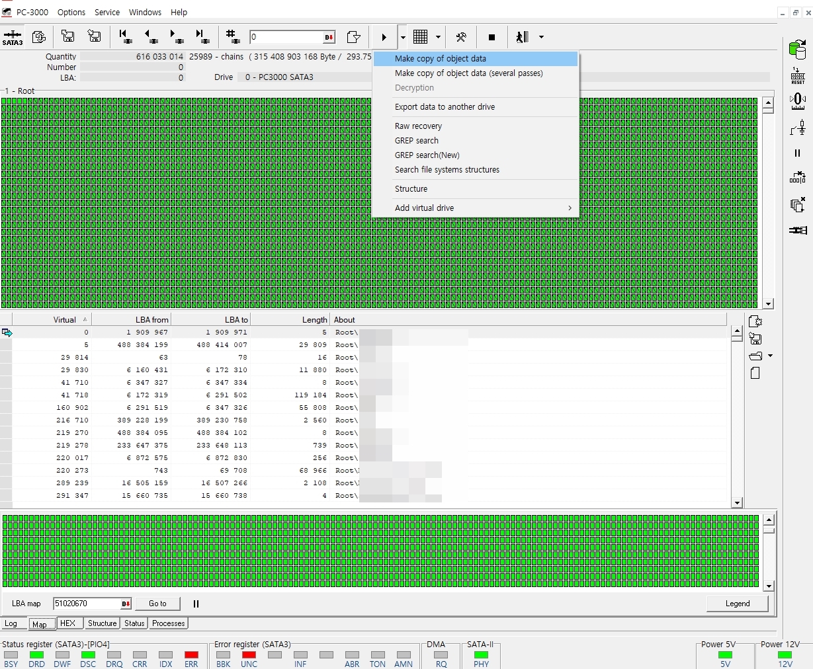Select the row with LBA from 488 384 199

pos(370,345)
